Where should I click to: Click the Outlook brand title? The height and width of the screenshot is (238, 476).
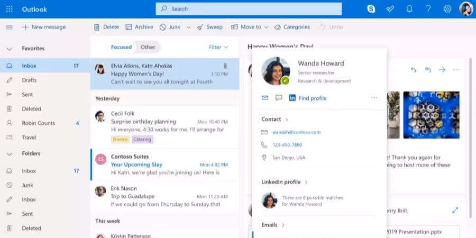point(34,10)
